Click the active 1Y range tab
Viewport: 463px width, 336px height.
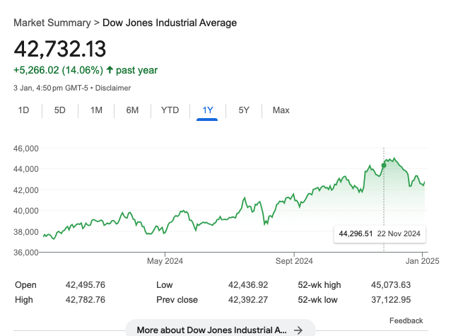[x=207, y=110]
